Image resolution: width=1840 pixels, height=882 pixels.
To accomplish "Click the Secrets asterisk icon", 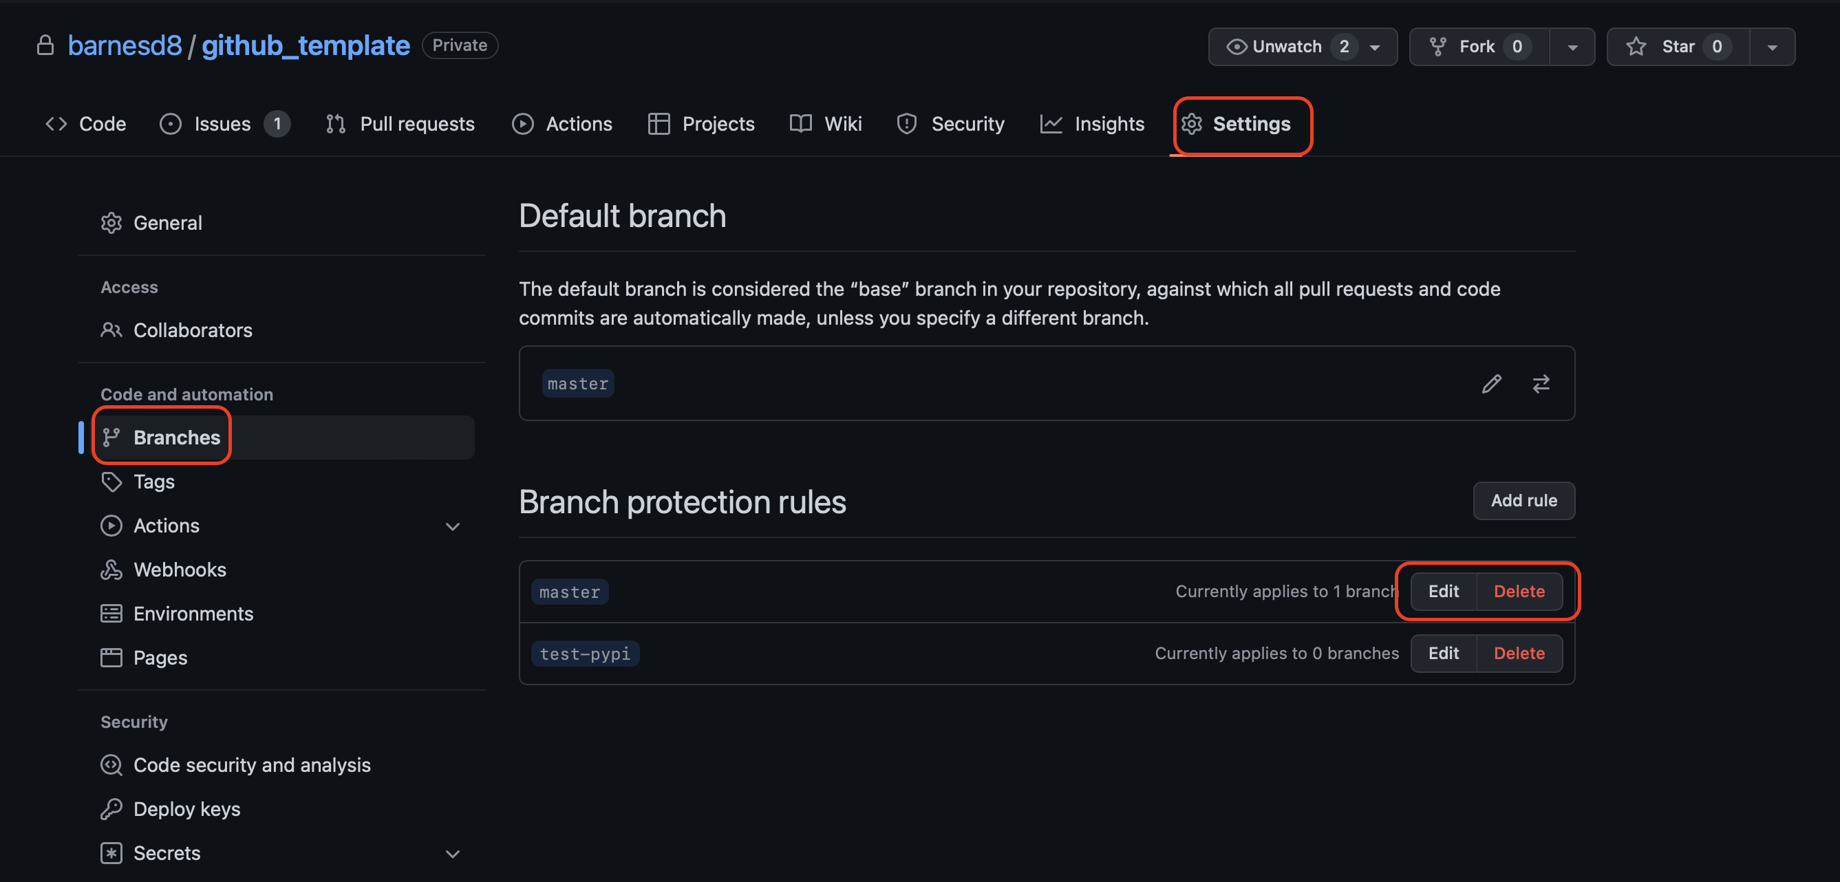I will (111, 852).
